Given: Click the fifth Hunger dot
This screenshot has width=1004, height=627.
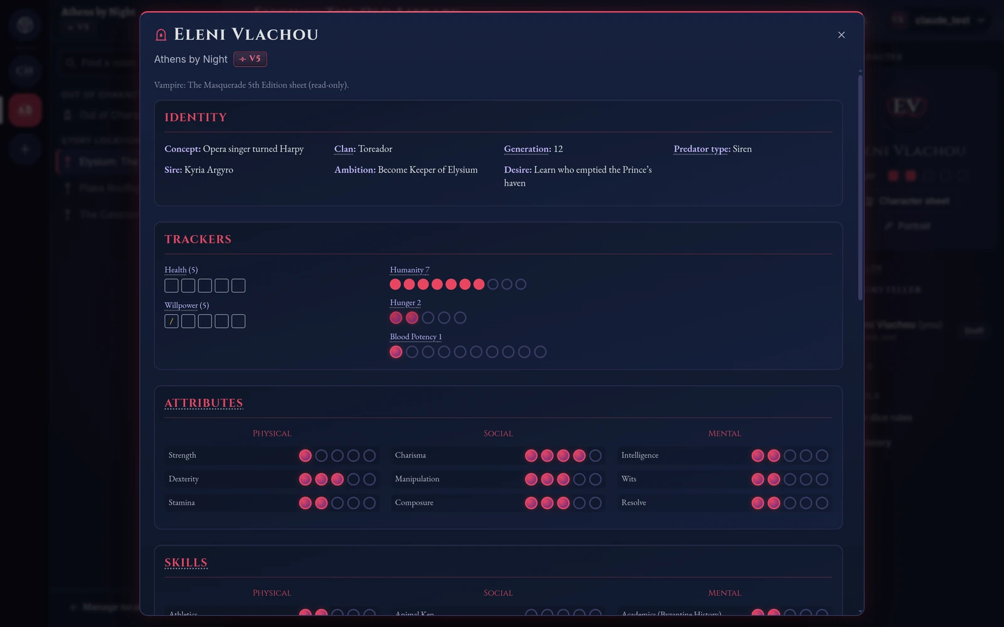Looking at the screenshot, I should click(460, 317).
